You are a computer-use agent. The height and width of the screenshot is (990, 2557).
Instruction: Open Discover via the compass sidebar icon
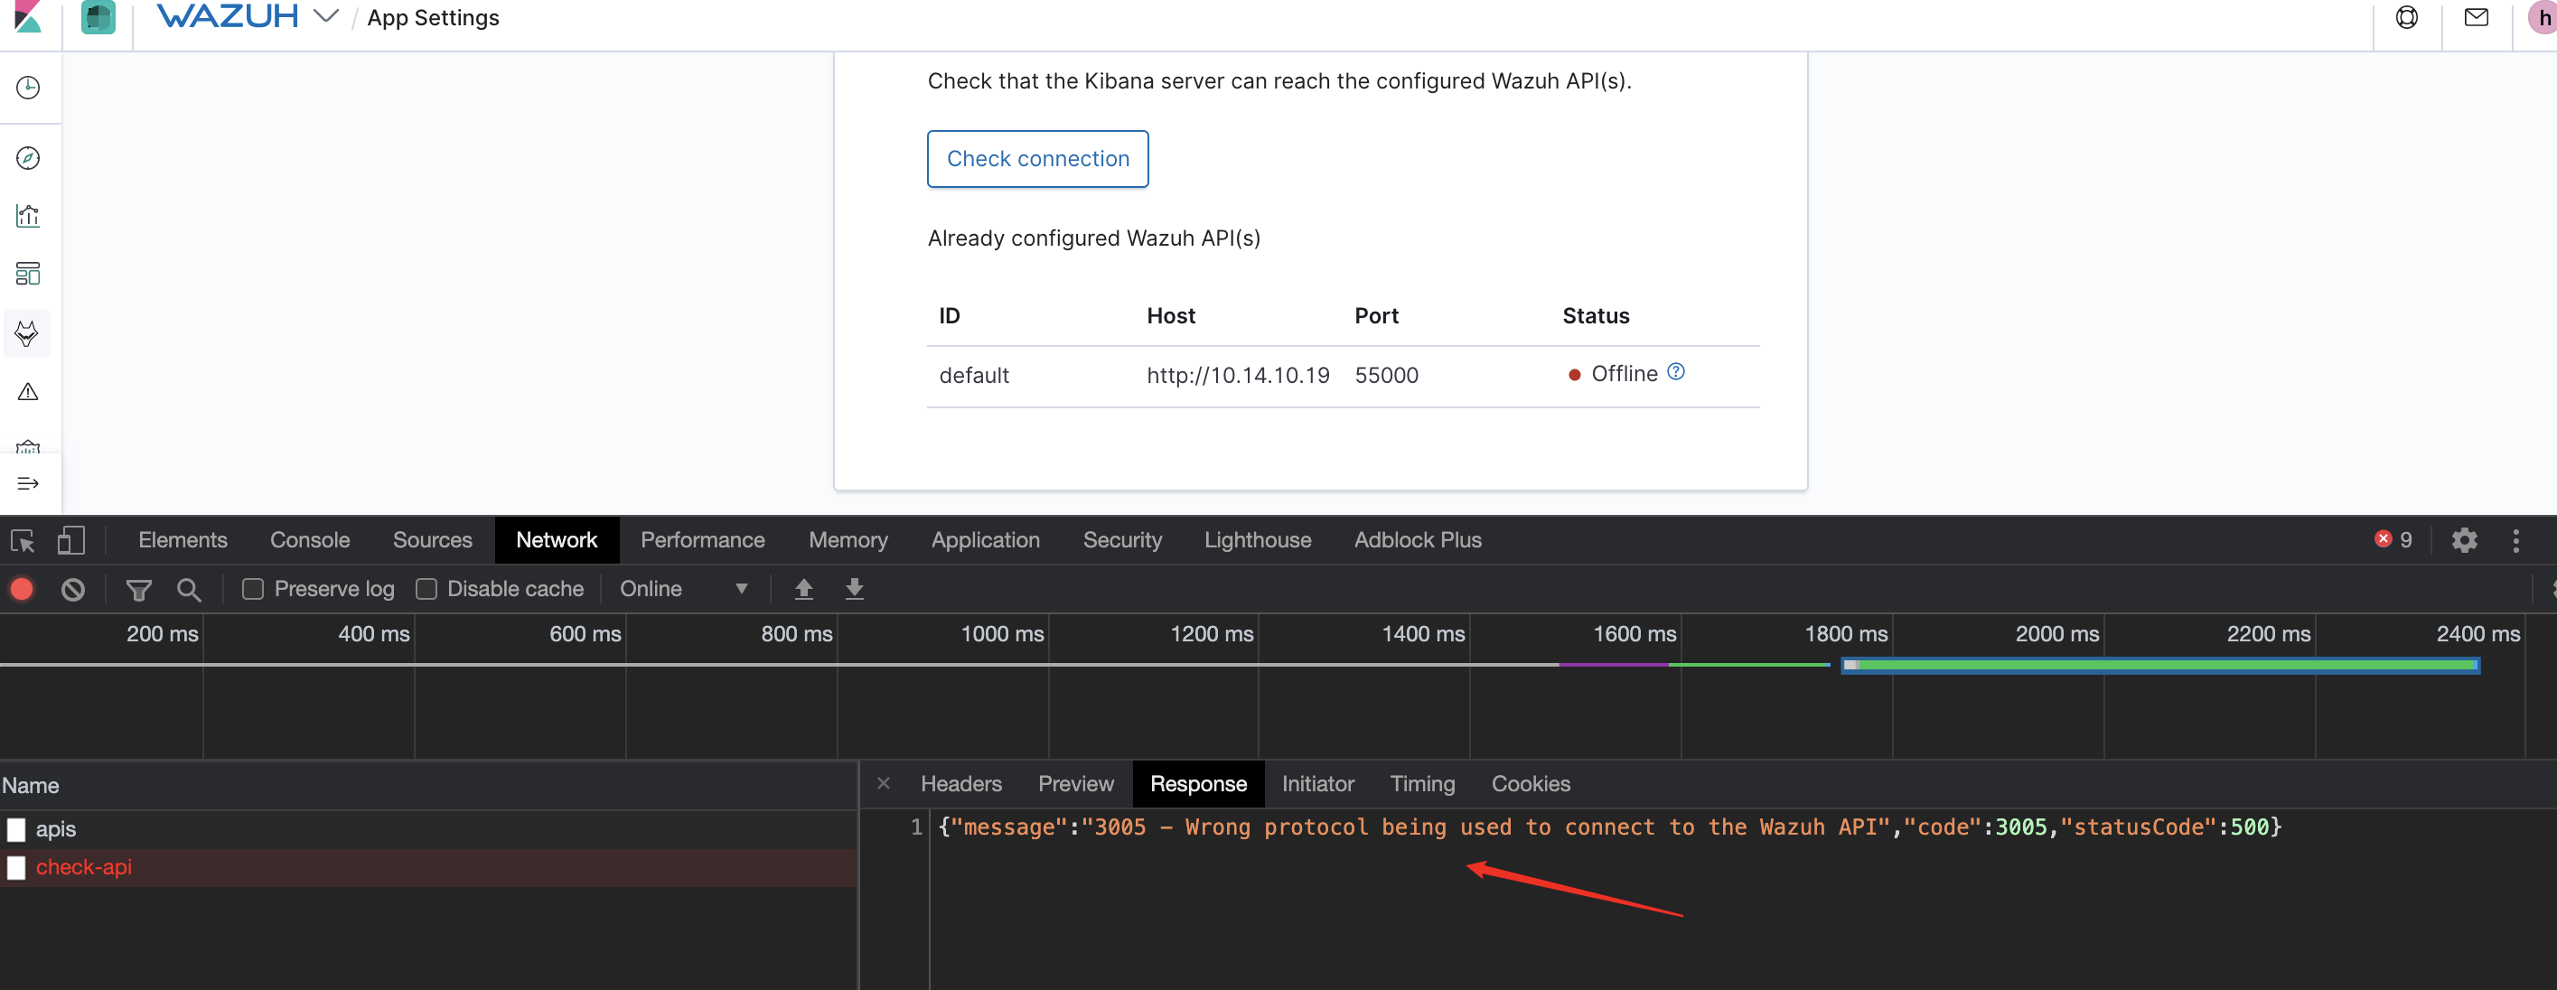click(28, 157)
